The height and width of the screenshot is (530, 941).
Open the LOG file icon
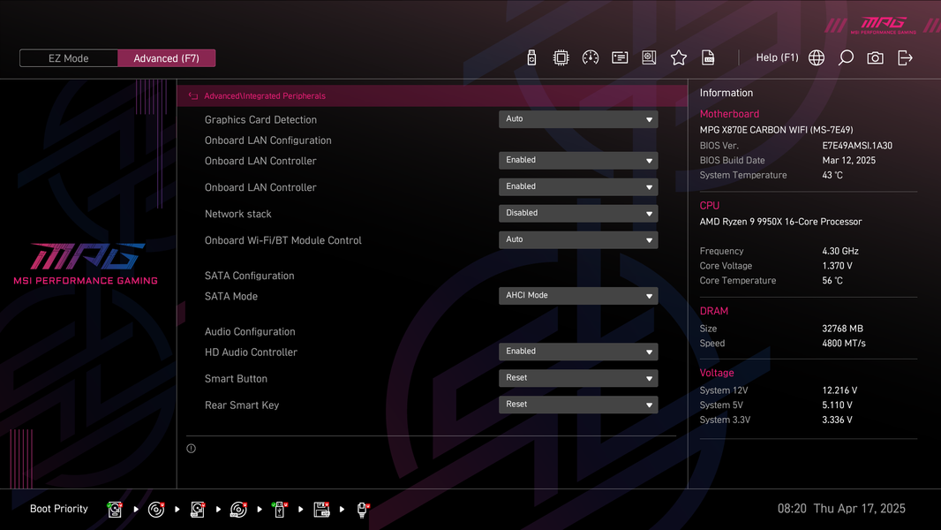[x=708, y=57]
